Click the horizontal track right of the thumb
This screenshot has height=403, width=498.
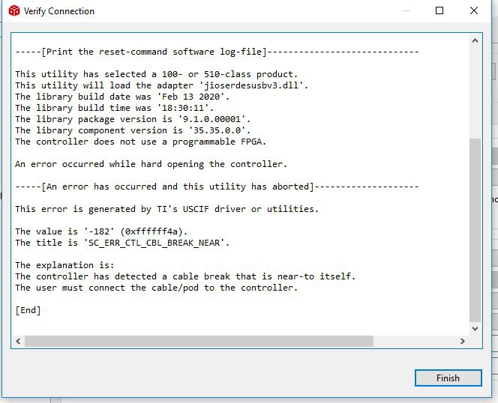(415, 341)
